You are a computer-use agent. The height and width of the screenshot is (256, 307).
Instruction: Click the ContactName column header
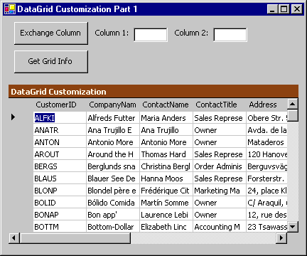pyautogui.click(x=166, y=105)
